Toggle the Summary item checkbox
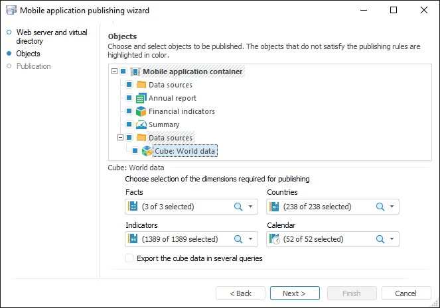440x308 pixels. pyautogui.click(x=129, y=125)
